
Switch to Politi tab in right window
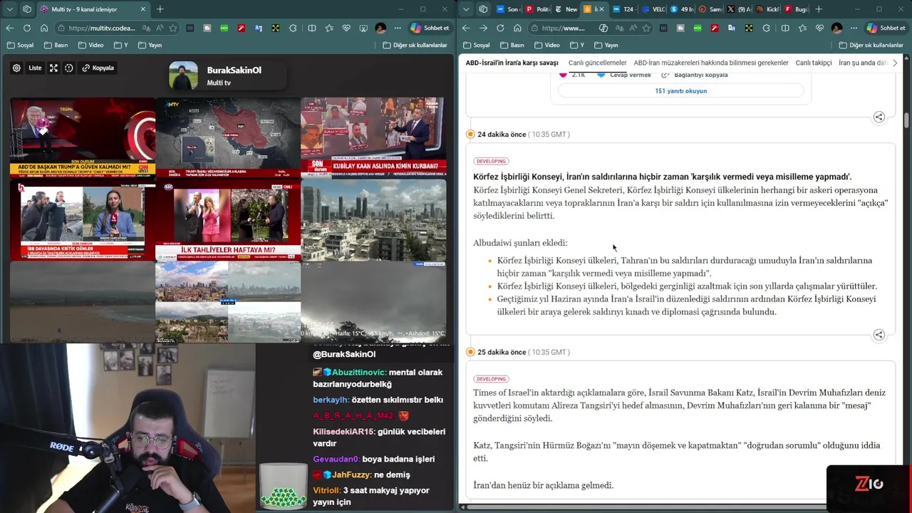[x=537, y=9]
